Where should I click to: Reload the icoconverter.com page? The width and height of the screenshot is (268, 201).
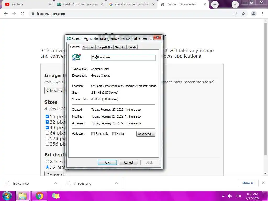23,14
